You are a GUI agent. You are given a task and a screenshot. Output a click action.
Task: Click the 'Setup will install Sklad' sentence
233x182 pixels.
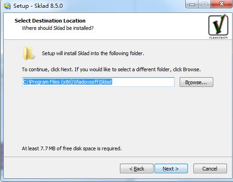coord(93,53)
